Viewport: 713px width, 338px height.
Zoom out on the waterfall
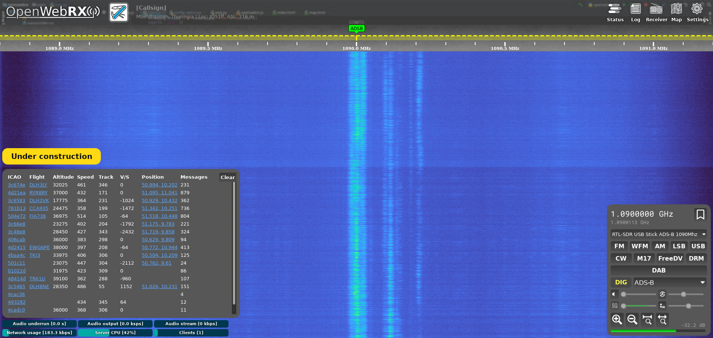pos(632,319)
